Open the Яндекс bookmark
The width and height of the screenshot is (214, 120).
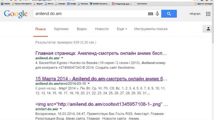[38, 4]
